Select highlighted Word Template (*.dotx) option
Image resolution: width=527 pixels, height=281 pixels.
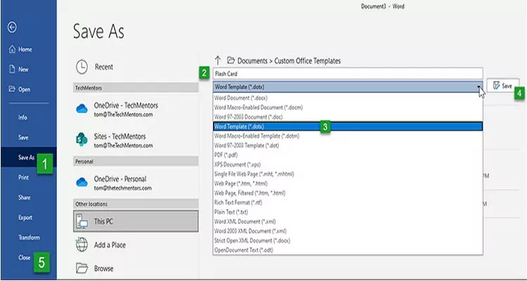[x=348, y=126]
